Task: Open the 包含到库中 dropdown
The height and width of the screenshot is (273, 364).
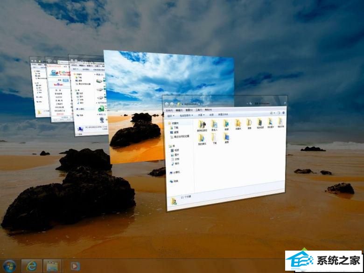Action: (x=186, y=115)
